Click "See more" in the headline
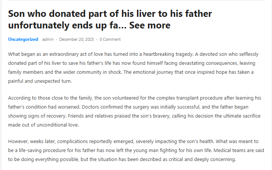This screenshot has height=170, width=272. tap(149, 25)
